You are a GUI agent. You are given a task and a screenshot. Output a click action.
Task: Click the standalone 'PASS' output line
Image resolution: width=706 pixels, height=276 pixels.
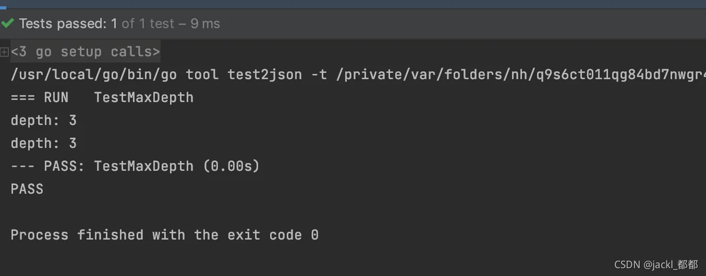pos(27,189)
